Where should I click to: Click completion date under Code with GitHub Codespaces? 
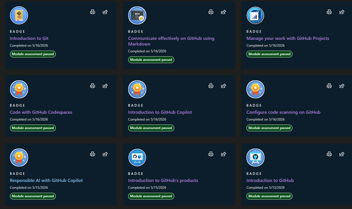[29, 119]
